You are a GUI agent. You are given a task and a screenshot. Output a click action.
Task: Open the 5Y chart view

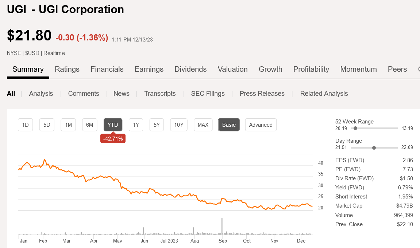[x=157, y=125]
